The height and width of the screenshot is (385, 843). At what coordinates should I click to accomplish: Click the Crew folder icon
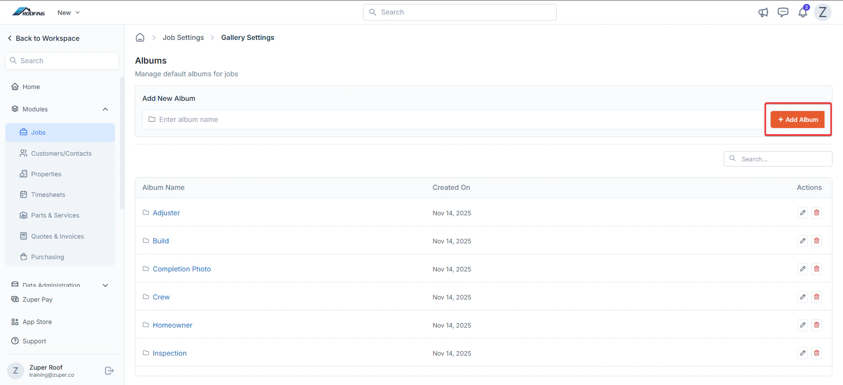(146, 297)
